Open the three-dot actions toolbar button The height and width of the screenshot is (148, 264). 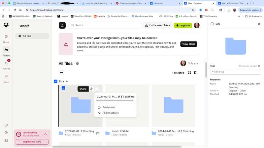[61, 72]
